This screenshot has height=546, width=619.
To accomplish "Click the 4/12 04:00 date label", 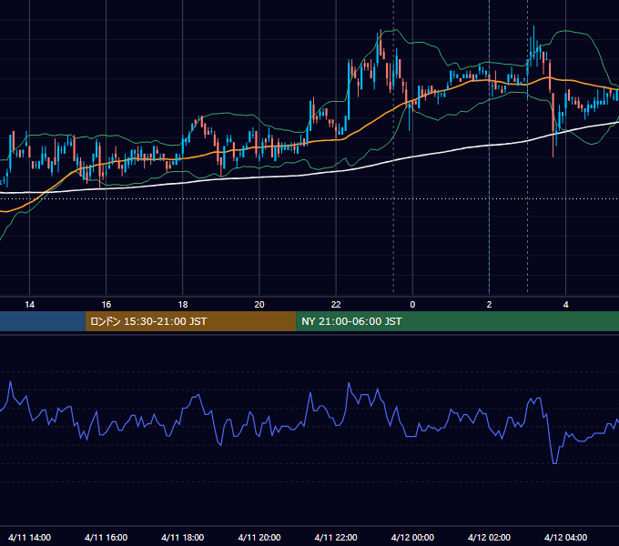I will point(565,537).
